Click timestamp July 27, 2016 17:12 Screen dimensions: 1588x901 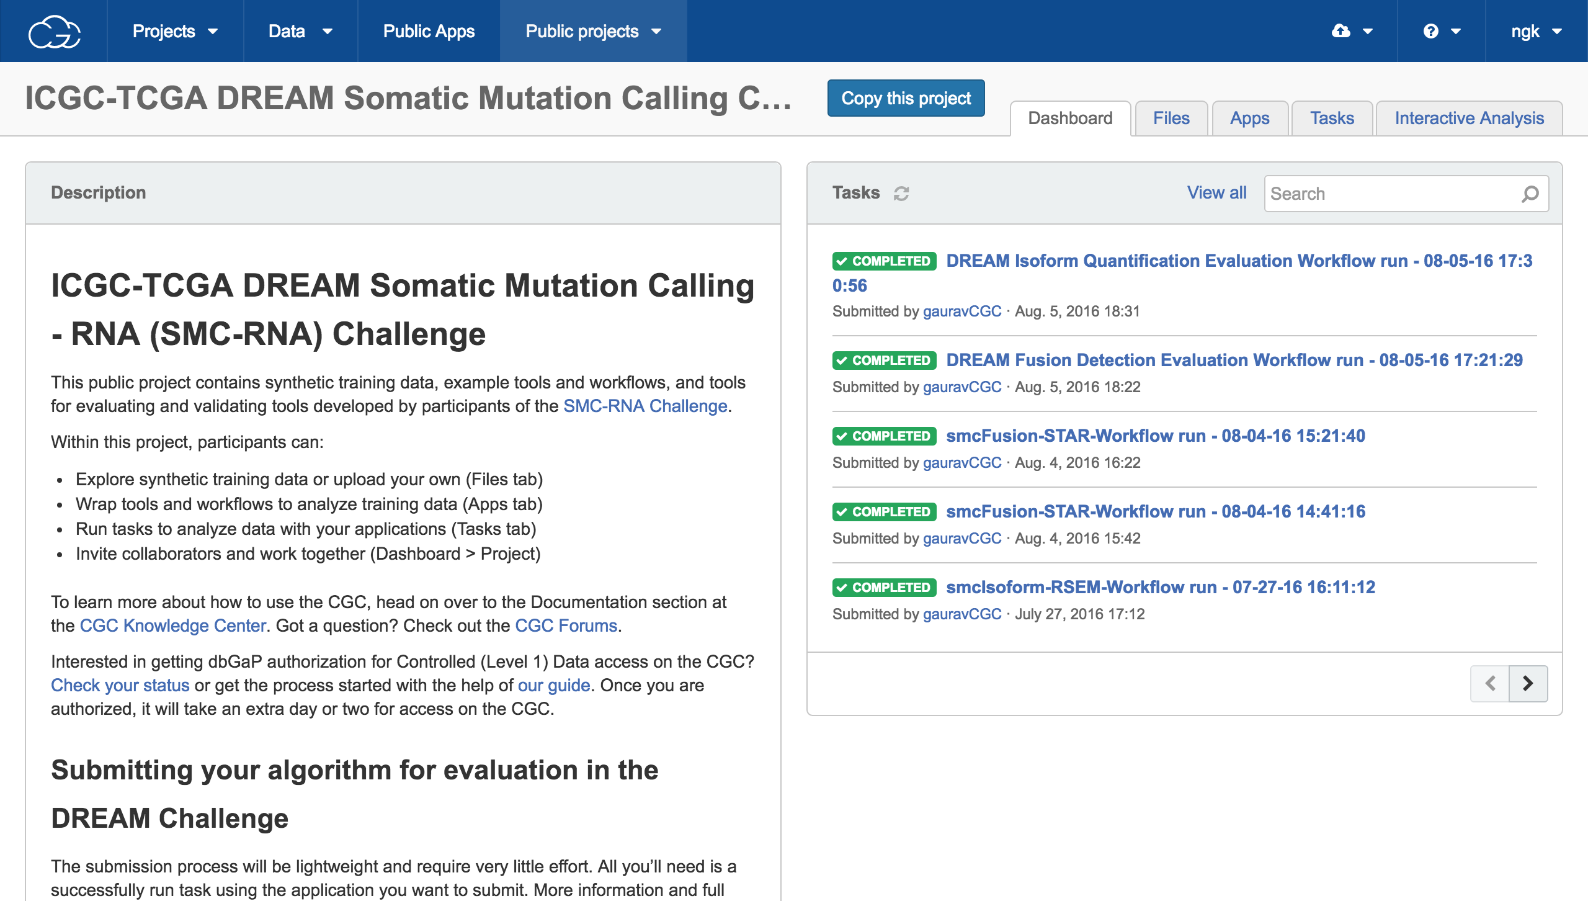(x=1079, y=614)
